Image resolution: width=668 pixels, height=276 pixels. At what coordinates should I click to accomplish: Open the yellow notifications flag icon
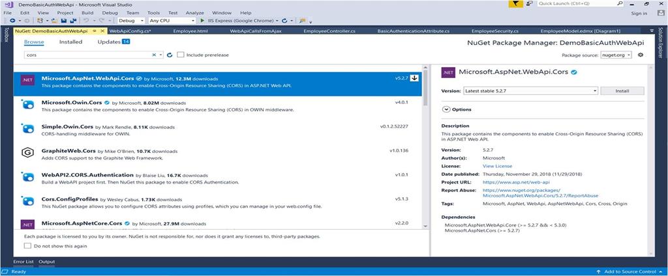[x=515, y=3]
